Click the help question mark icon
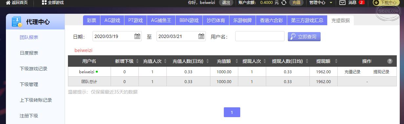Screen dimensions: 404x124 click(390, 61)
